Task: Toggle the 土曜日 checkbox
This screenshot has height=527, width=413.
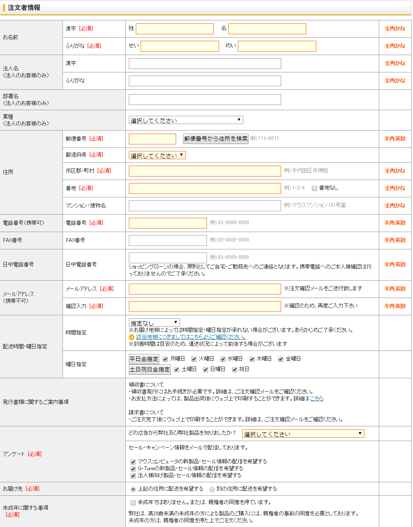Action: coord(177,370)
